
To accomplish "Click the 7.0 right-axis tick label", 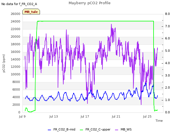I will tap(168, 26).
